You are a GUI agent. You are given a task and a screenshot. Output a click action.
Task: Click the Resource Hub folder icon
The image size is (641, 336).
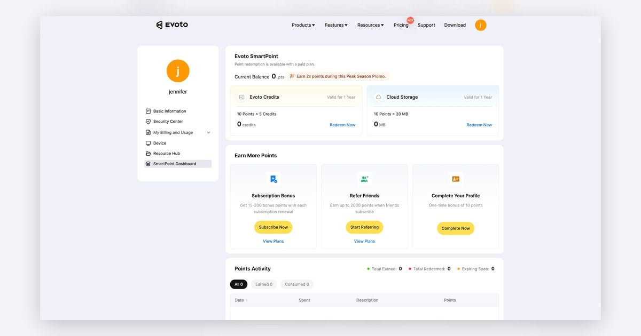148,154
